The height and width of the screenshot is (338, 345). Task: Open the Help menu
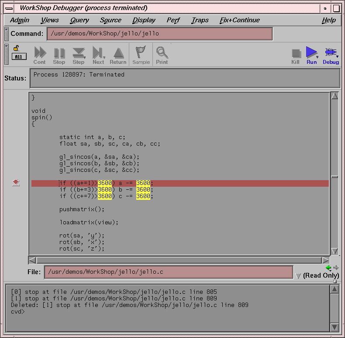329,20
